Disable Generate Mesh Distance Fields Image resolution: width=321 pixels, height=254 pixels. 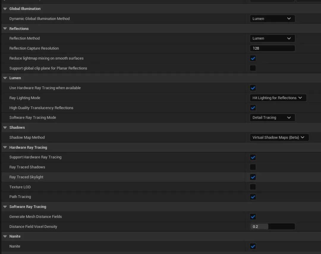coord(253,217)
